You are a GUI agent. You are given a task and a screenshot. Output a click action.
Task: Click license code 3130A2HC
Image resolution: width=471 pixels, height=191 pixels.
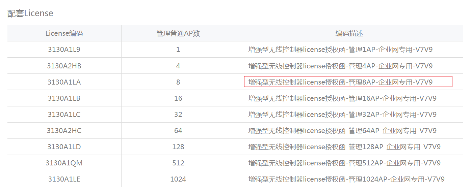(64, 131)
